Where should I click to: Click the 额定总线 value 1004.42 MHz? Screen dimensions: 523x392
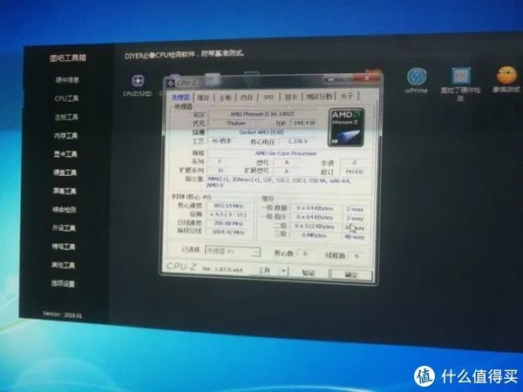[x=228, y=232]
